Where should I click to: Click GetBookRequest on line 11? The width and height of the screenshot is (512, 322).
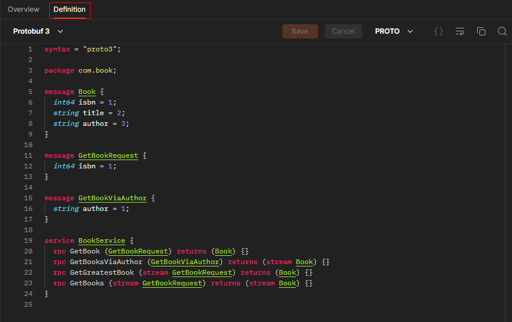click(x=108, y=155)
